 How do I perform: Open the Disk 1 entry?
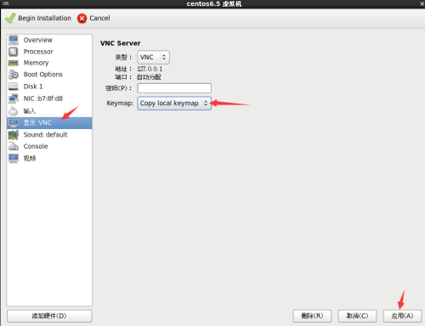(49, 87)
